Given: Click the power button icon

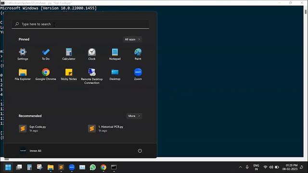Looking at the screenshot, I should 140,150.
